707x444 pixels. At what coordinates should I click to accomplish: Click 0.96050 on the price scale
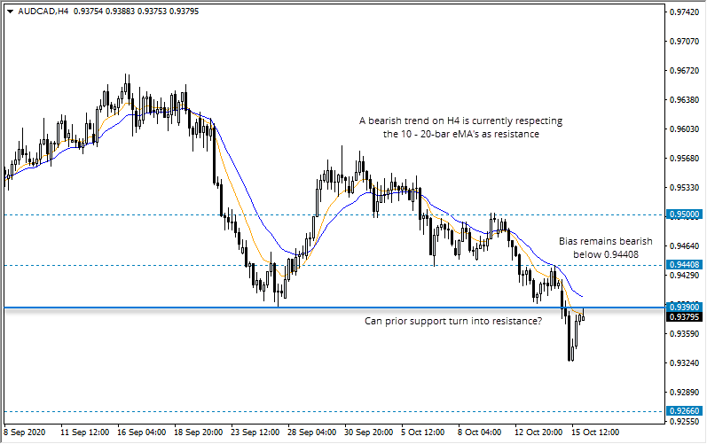point(686,129)
